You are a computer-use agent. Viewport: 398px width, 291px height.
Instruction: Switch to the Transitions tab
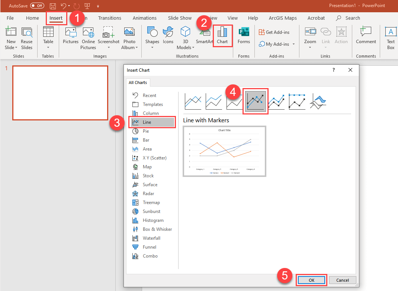[109, 18]
